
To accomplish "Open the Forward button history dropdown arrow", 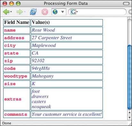I will [25, 12].
